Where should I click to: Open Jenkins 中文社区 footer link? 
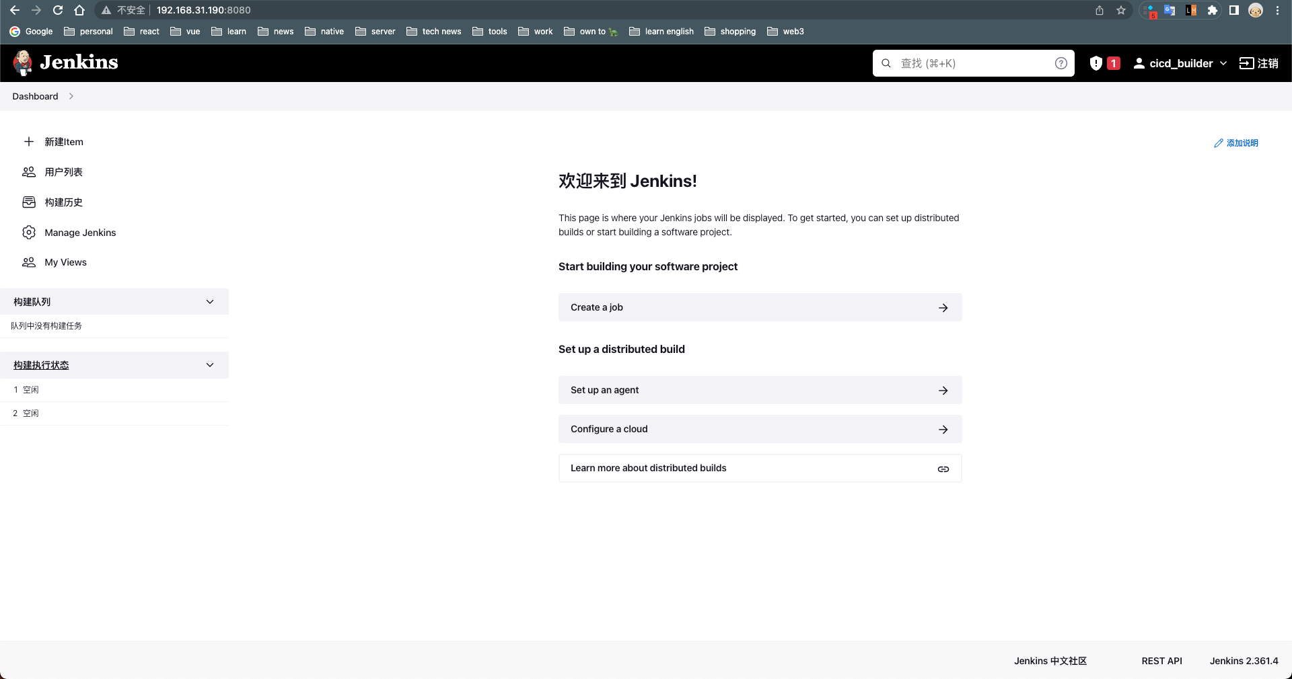tap(1050, 661)
